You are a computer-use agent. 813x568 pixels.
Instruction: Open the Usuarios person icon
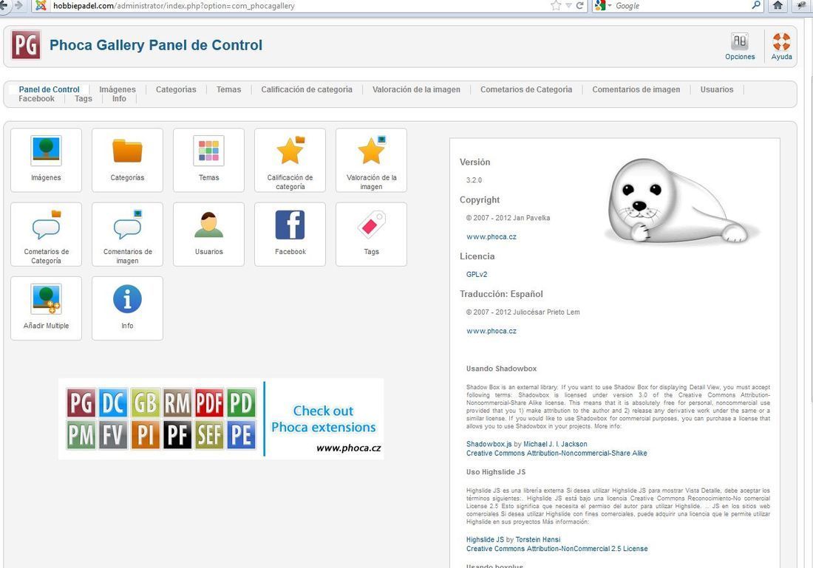209,234
